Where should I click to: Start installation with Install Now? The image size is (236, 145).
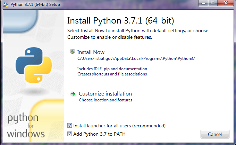91,52
